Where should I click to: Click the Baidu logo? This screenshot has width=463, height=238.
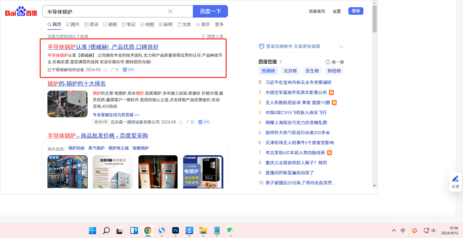click(21, 12)
